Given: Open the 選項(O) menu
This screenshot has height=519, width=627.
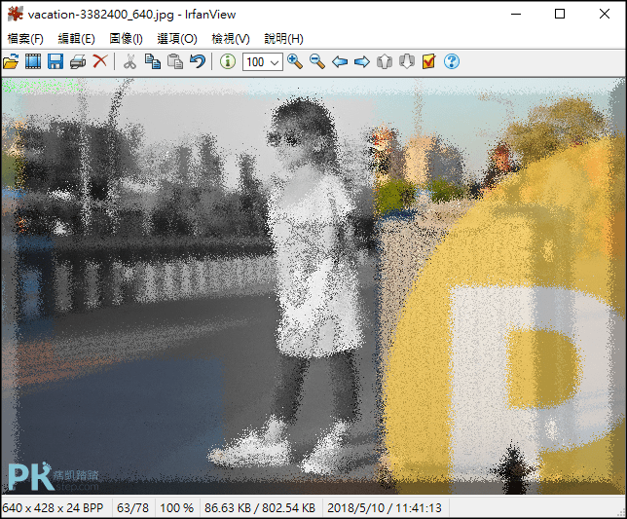Looking at the screenshot, I should point(177,39).
